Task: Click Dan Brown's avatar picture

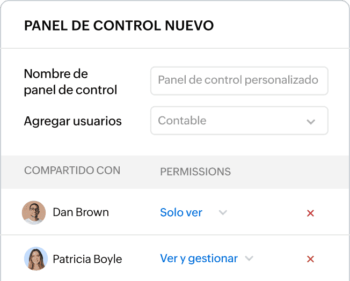Action: 34,212
